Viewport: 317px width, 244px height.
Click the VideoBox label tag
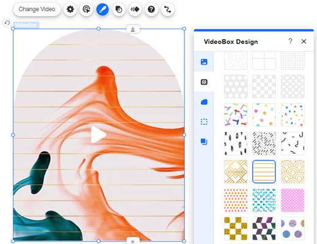tap(26, 25)
